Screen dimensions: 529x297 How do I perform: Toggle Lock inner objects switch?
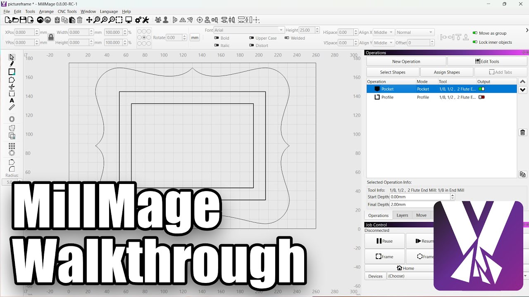pyautogui.click(x=475, y=42)
